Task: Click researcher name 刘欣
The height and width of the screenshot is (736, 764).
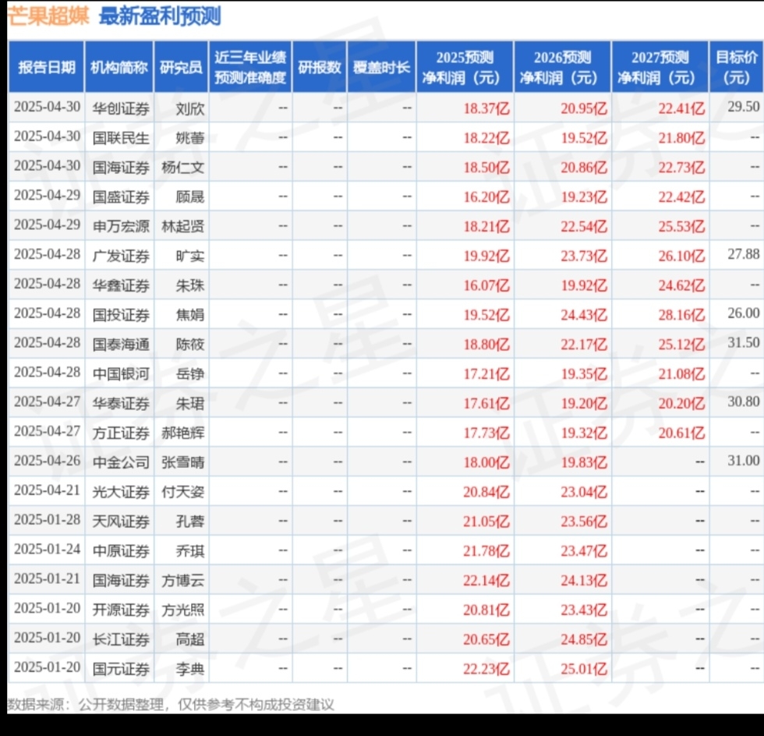Action: click(190, 108)
